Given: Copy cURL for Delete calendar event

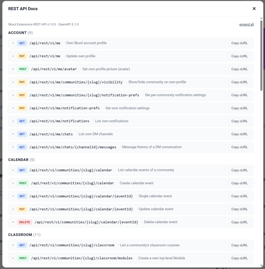Looking at the screenshot, I should 240,222.
